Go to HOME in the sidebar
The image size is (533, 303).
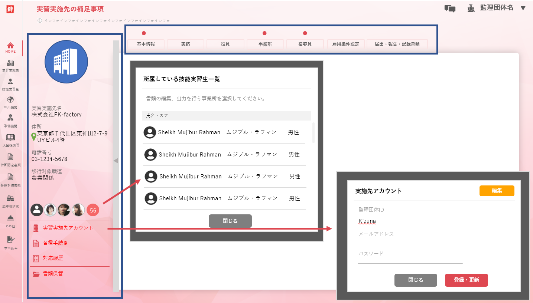10,47
